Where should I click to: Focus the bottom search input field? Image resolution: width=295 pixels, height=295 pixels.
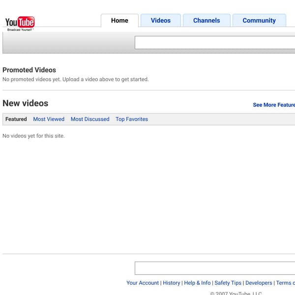pyautogui.click(x=215, y=268)
